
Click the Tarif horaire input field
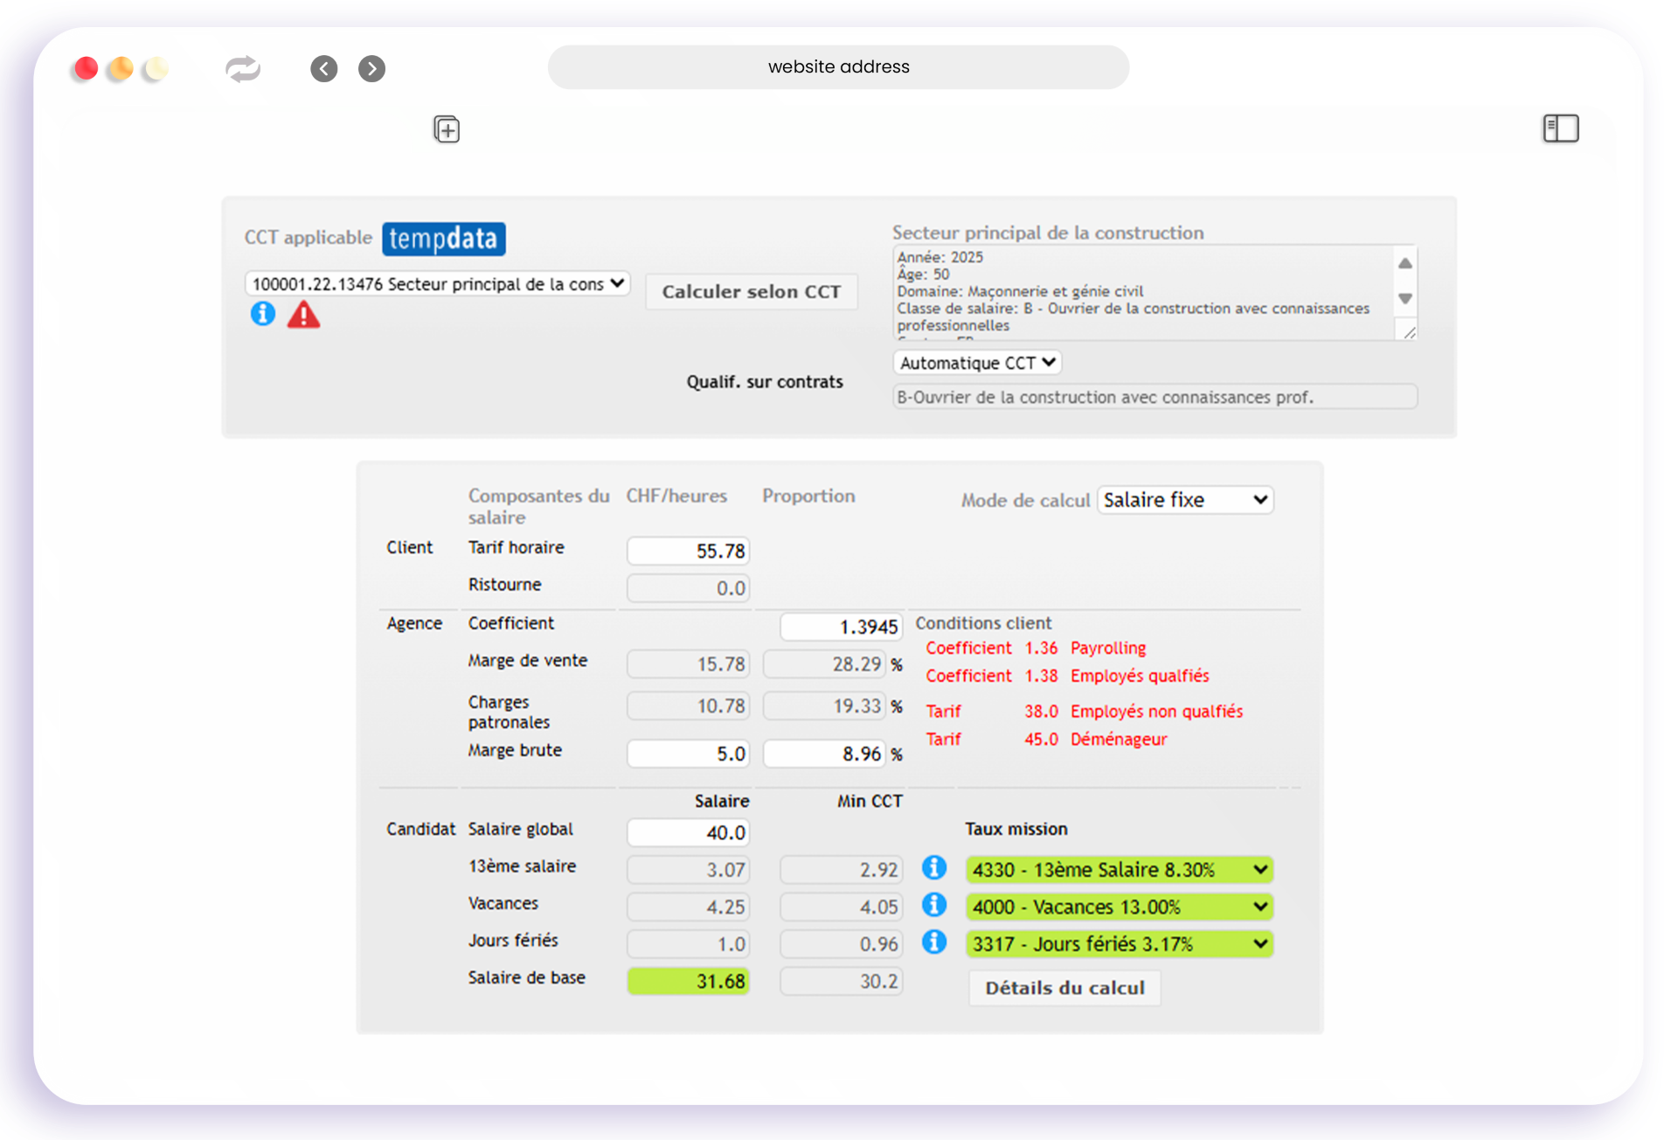coord(688,551)
